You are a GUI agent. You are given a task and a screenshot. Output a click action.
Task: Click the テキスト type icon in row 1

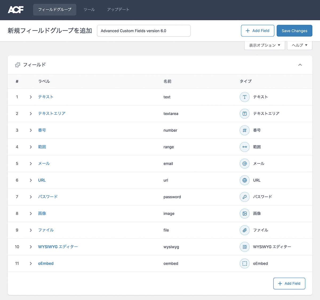(245, 97)
